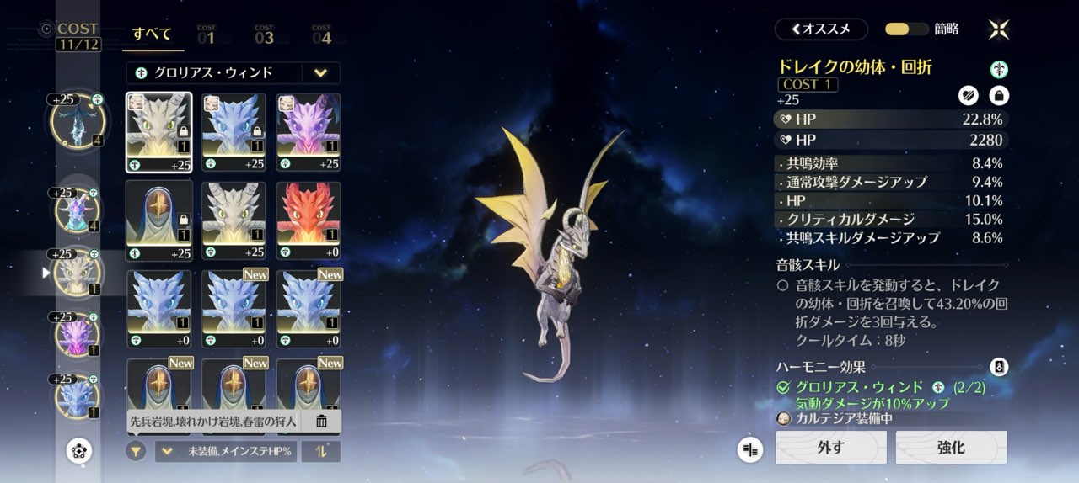Go back via the オススメ chevron button
1079x483 pixels.
(820, 29)
